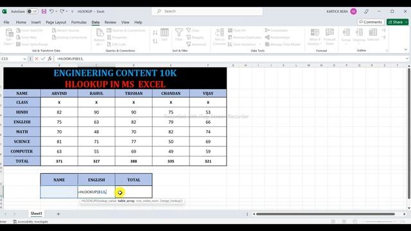The image size is (411, 231).
Task: Clear the applied filter
Action: tap(193, 30)
